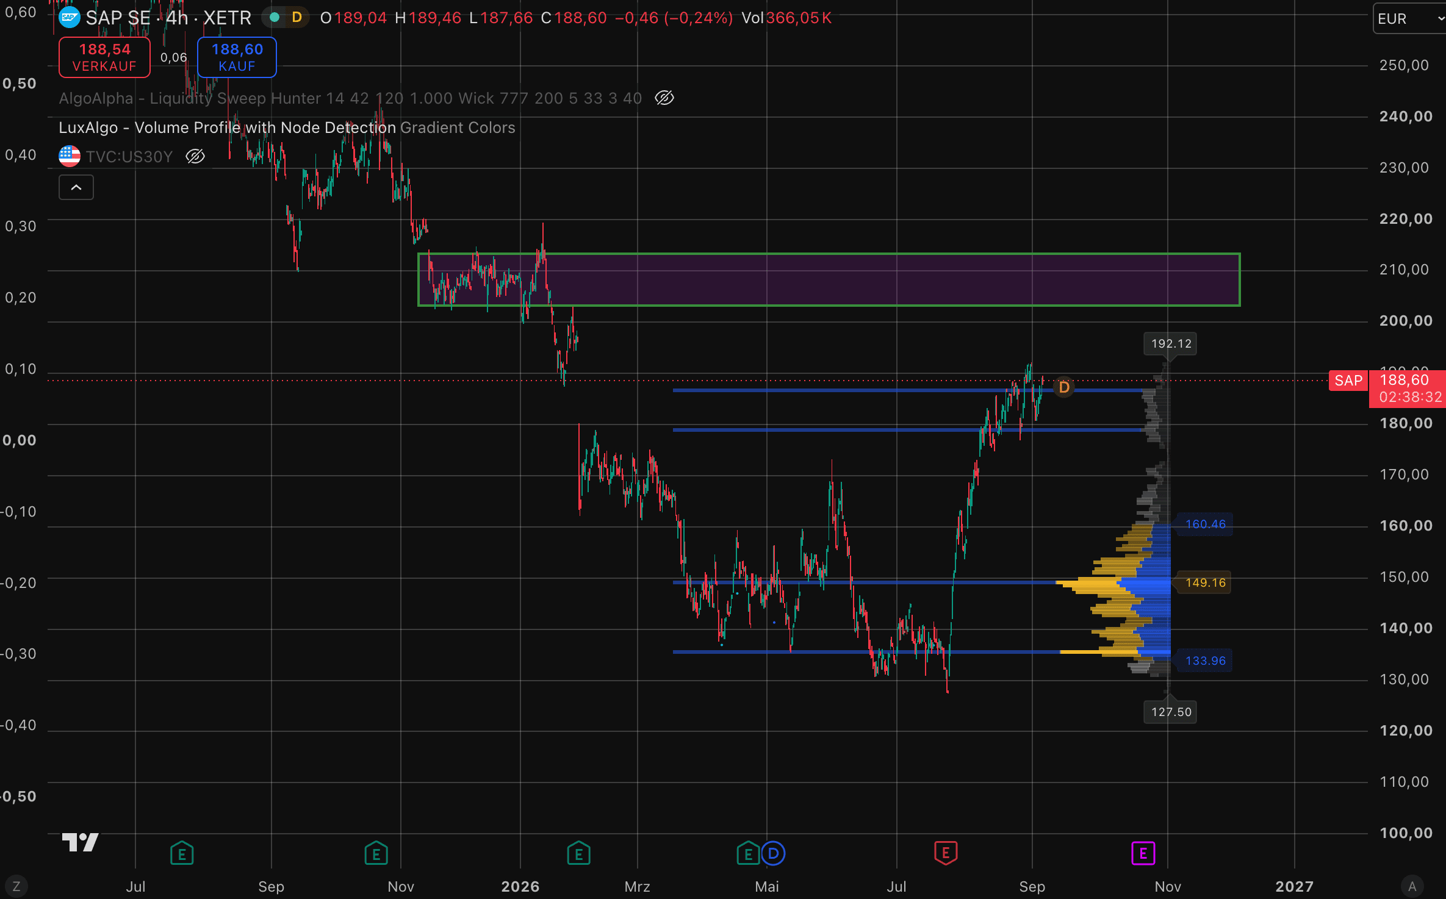Viewport: 1446px width, 899px height.
Task: Click the Vol 366,05 K volume reading
Action: (786, 18)
